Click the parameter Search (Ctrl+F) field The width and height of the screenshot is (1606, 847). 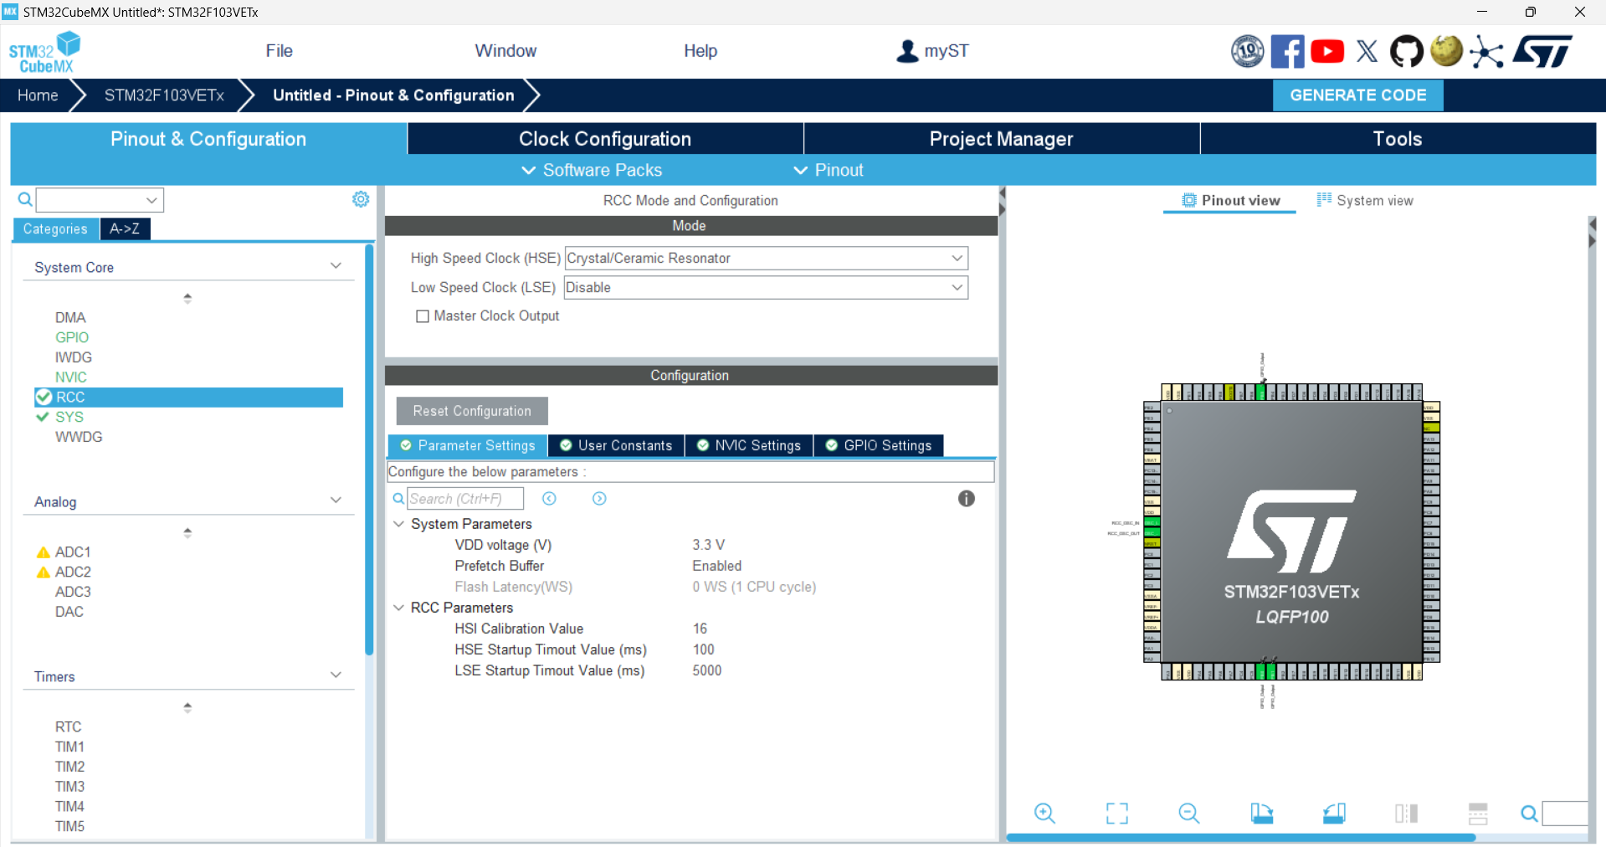[465, 499]
